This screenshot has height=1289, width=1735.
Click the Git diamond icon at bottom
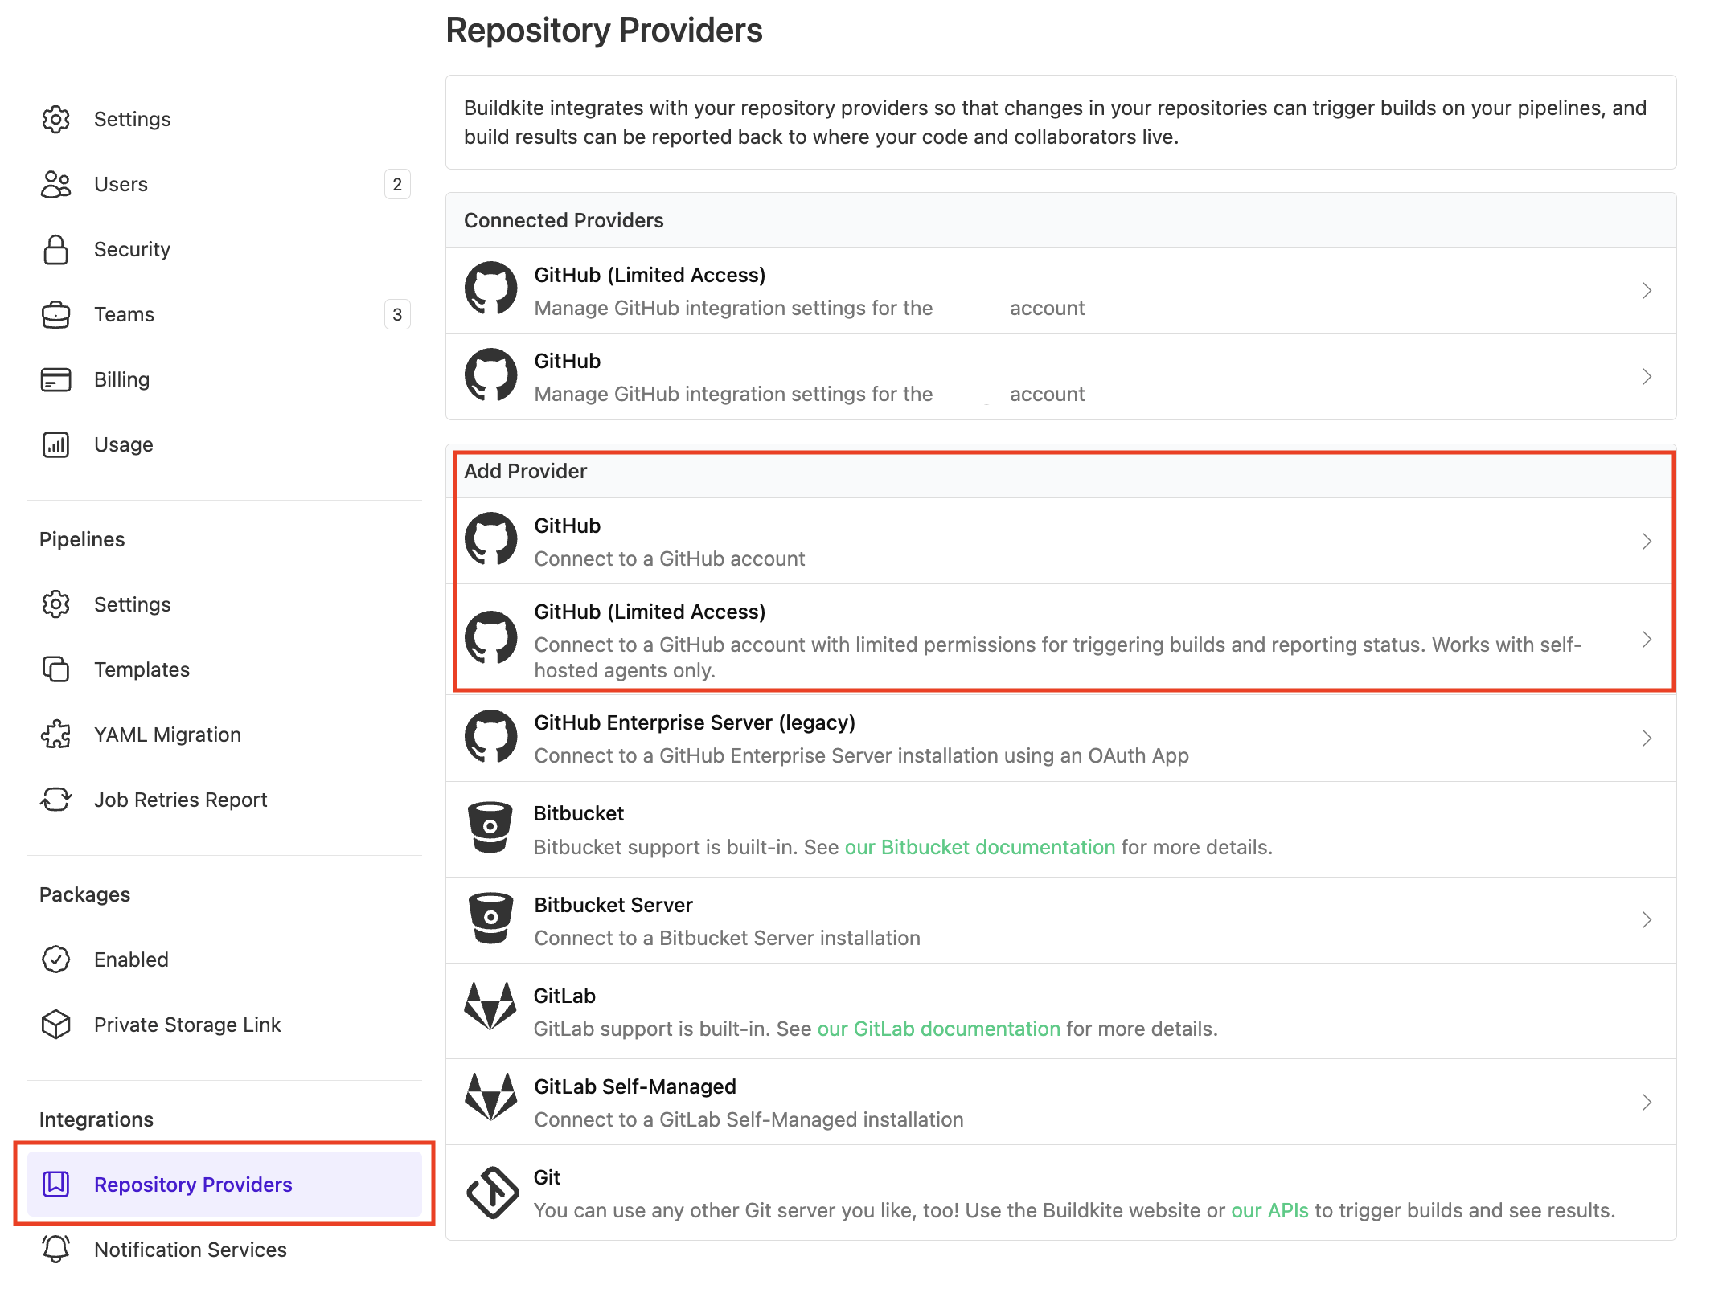tap(492, 1193)
